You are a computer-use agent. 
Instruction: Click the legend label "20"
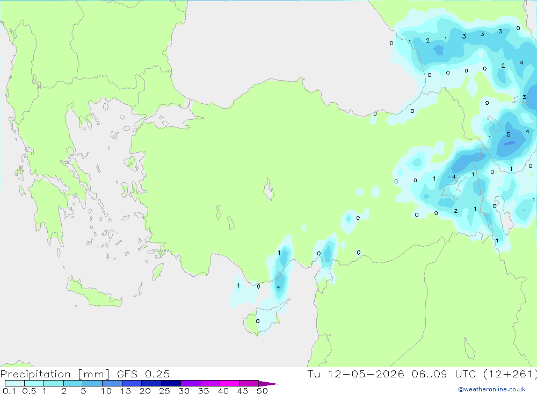click(x=145, y=391)
